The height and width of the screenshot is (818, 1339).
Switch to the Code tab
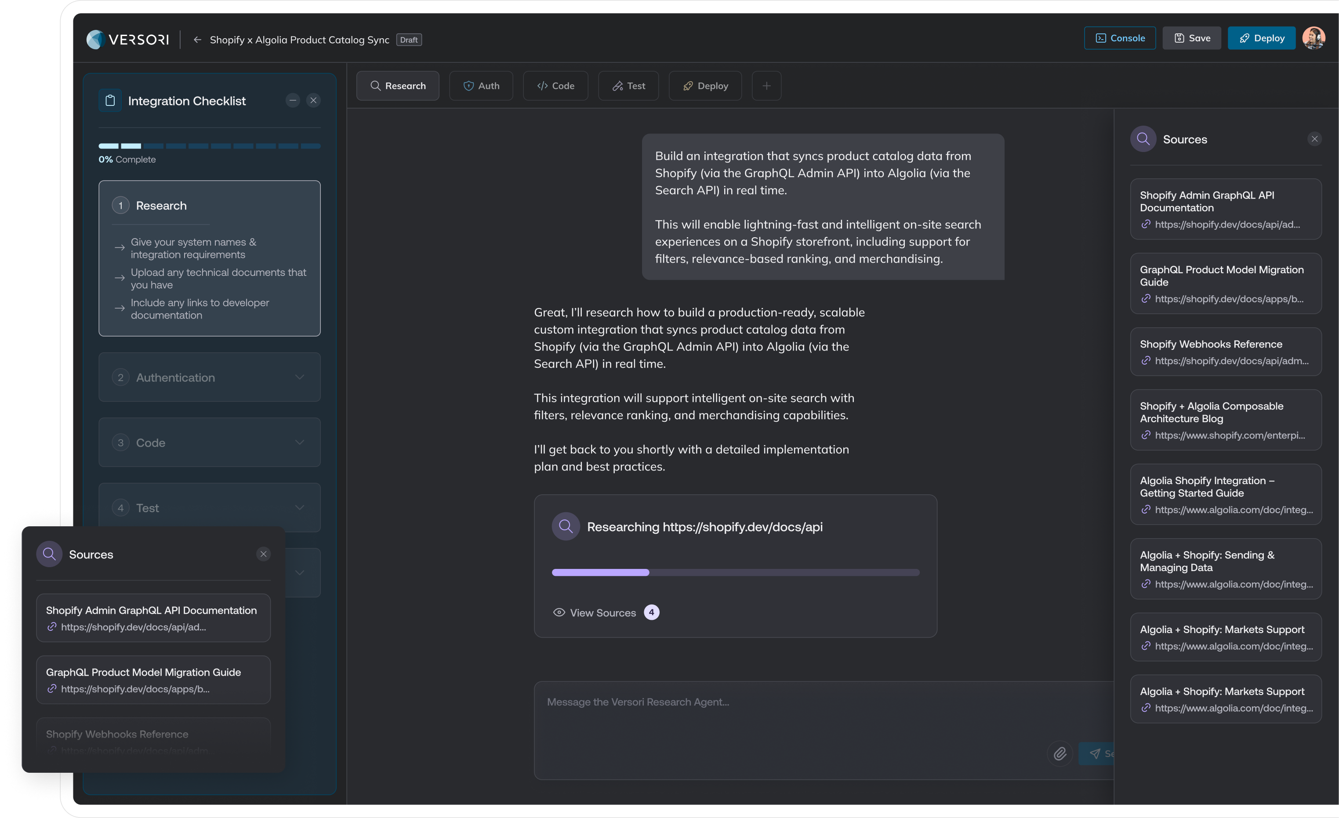click(x=555, y=86)
